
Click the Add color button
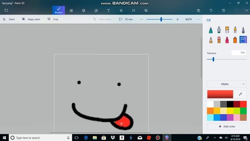pos(227,126)
